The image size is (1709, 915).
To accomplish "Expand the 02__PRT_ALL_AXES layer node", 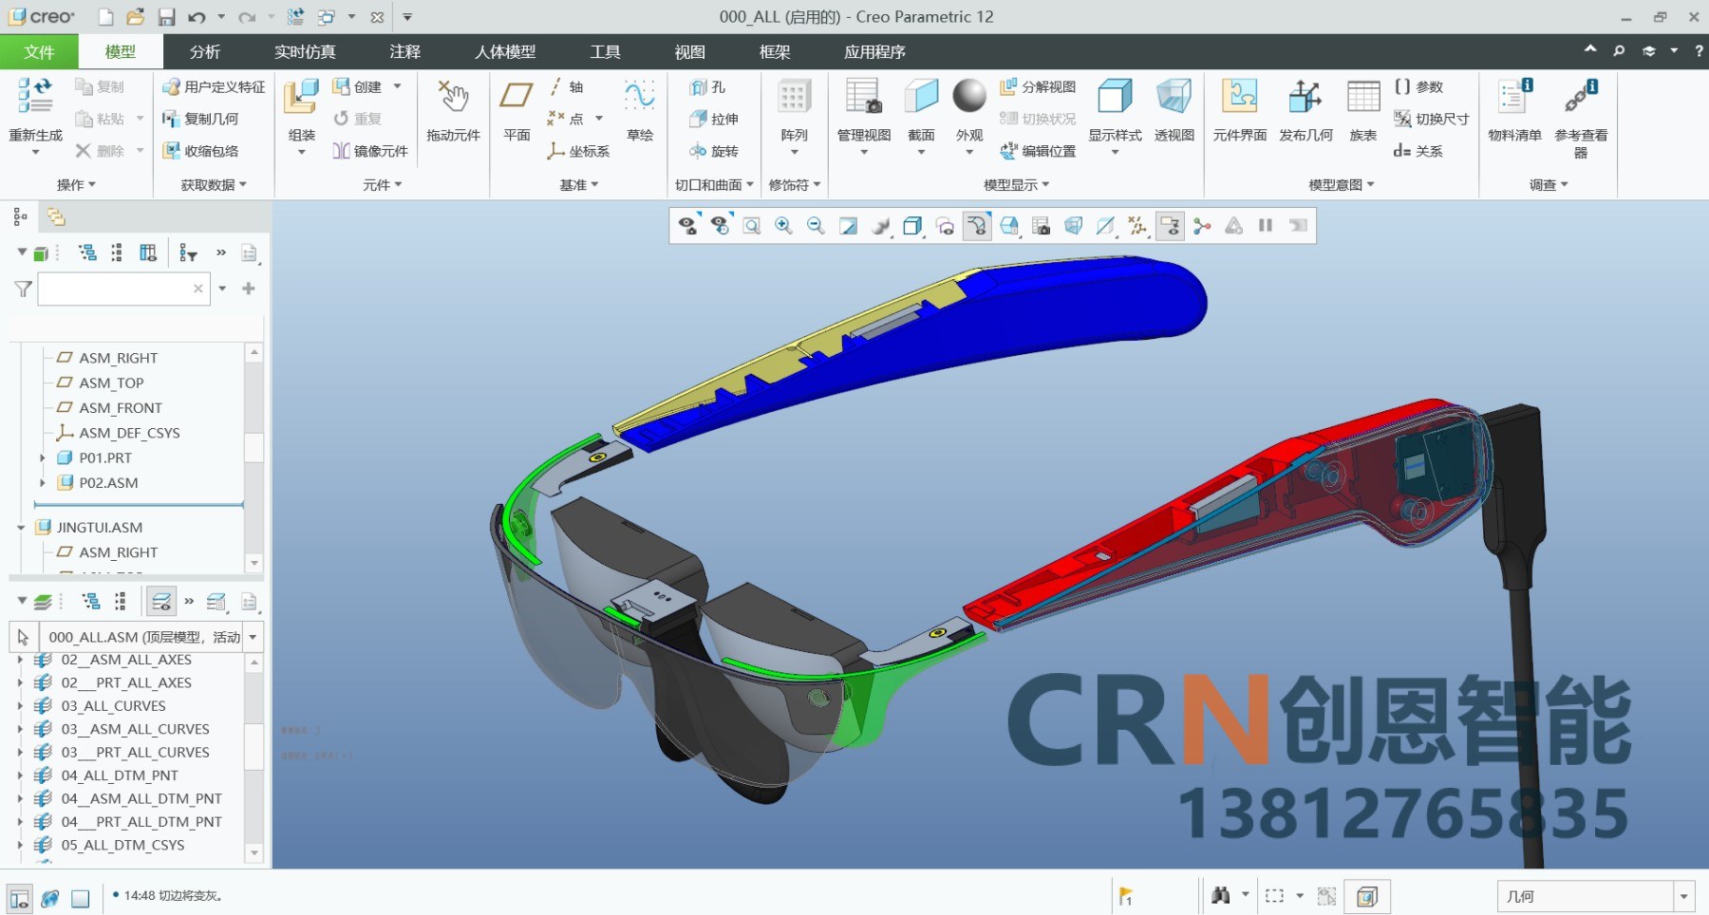I will [20, 682].
